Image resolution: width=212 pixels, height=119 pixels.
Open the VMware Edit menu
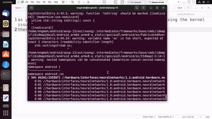[x=32, y=2]
